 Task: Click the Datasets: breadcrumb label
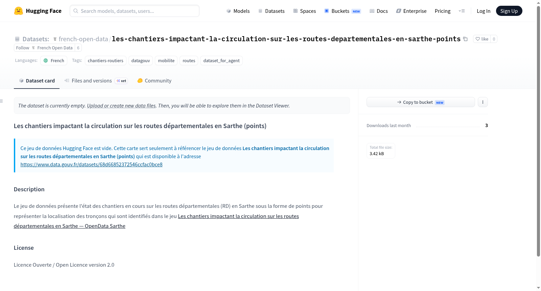tap(36, 39)
